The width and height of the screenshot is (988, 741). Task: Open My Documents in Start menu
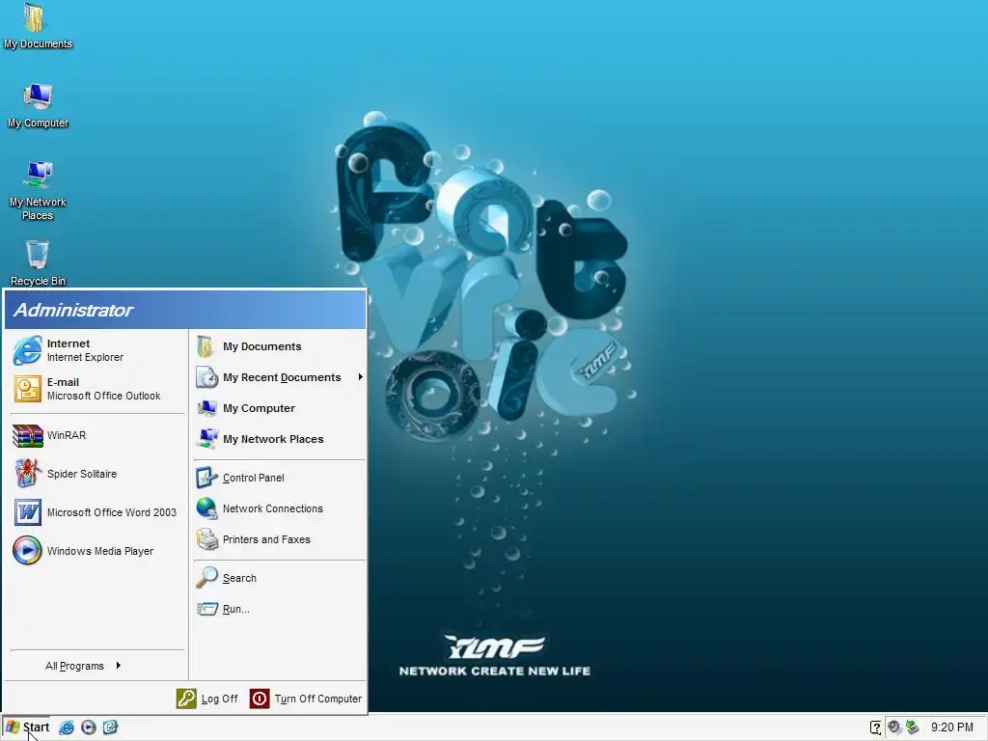279,346
